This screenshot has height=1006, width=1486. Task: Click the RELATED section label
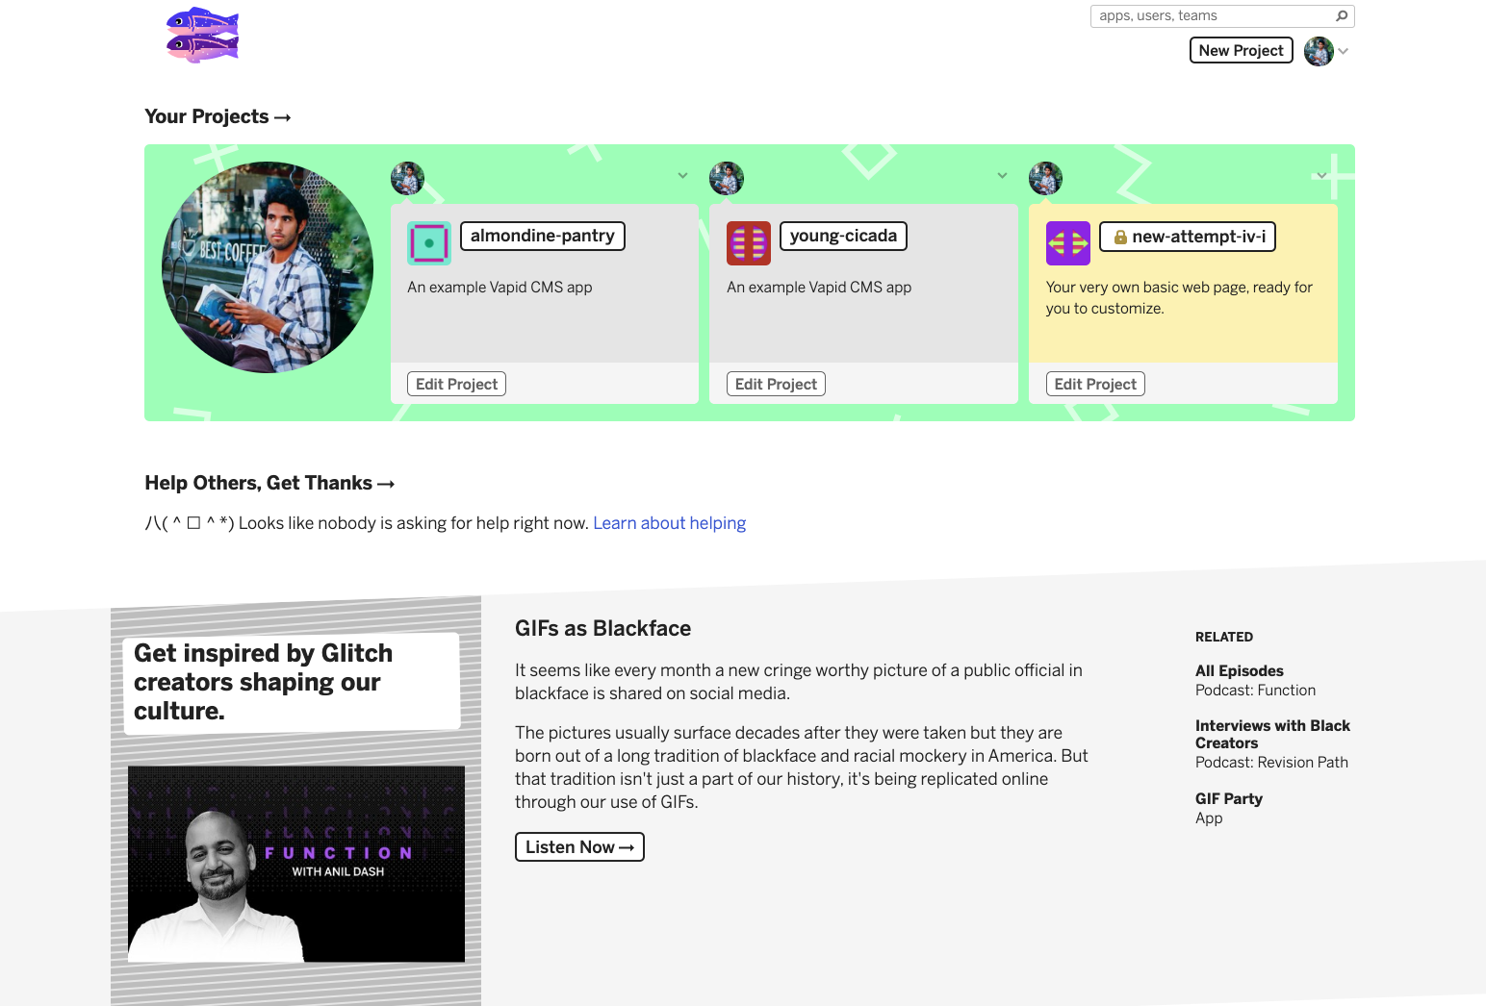[1224, 637]
